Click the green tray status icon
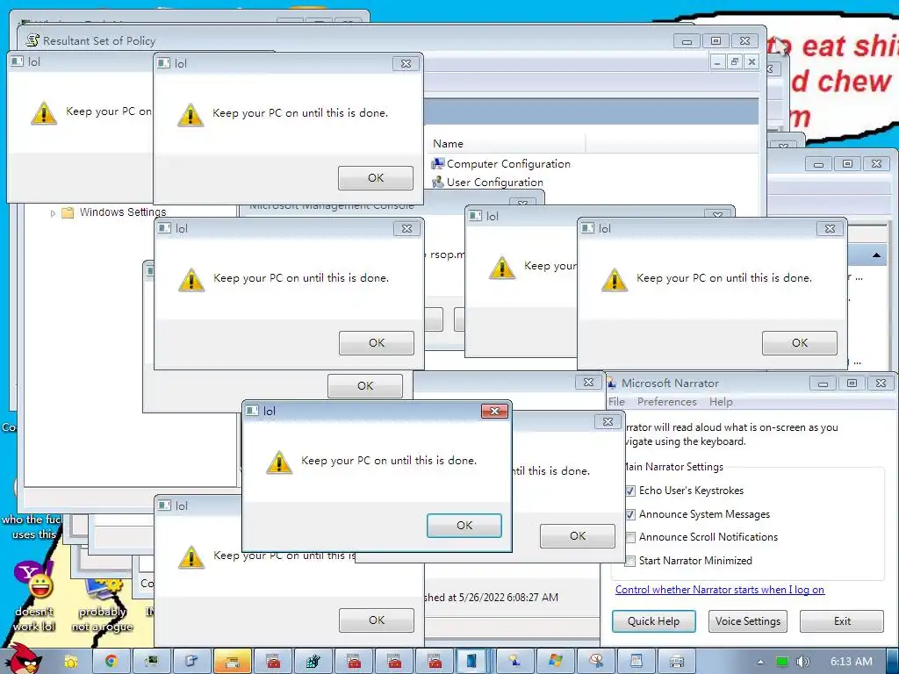 pos(782,662)
